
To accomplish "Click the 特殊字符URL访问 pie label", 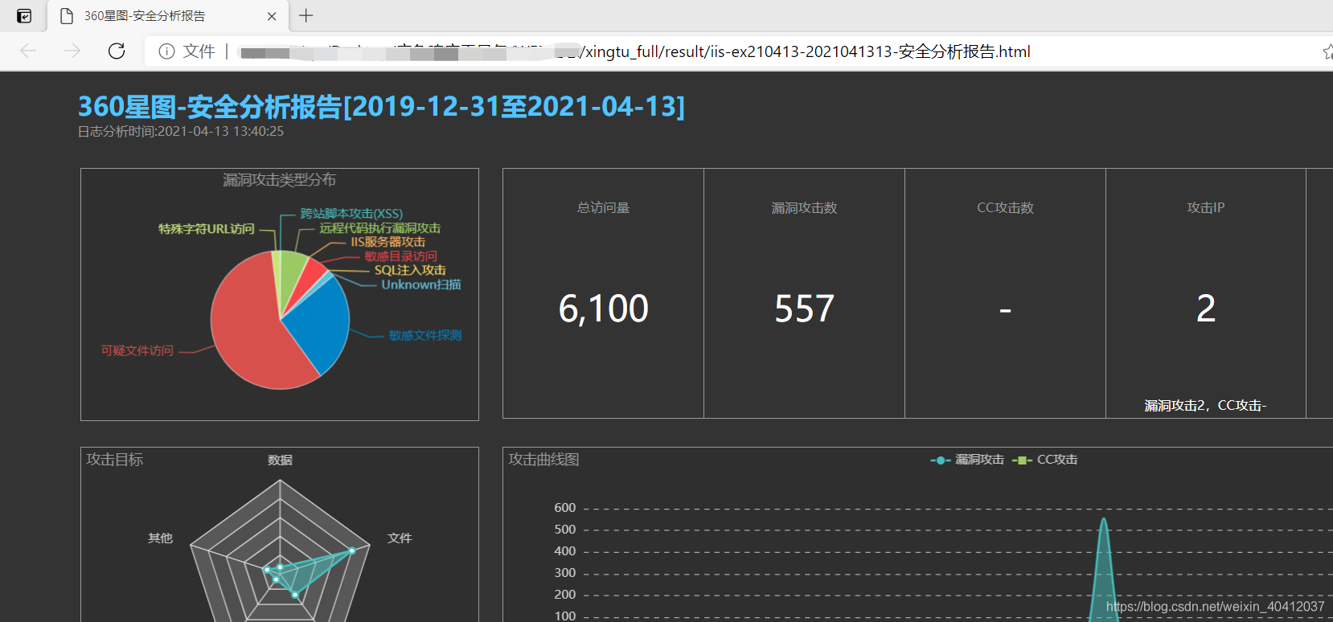I will click(x=207, y=229).
